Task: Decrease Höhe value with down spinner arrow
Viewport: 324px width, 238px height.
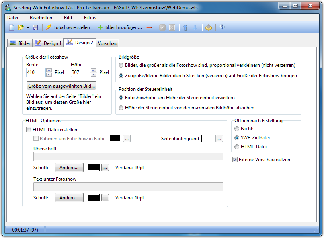Action: (94, 74)
